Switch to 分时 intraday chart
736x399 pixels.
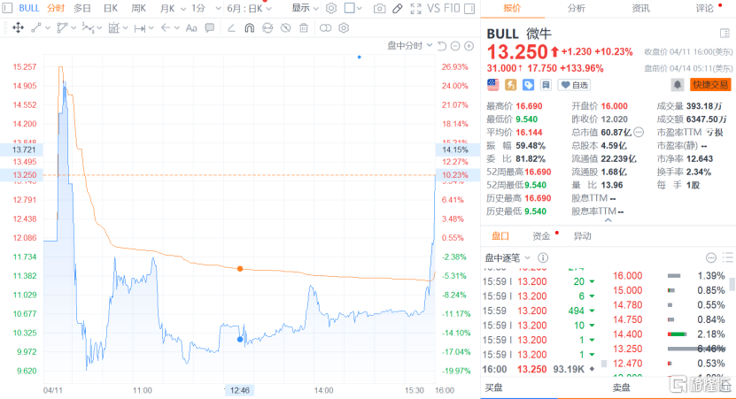[56, 9]
